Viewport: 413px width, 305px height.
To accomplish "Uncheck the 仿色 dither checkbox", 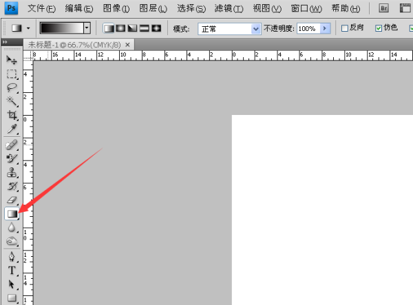I will click(x=379, y=28).
